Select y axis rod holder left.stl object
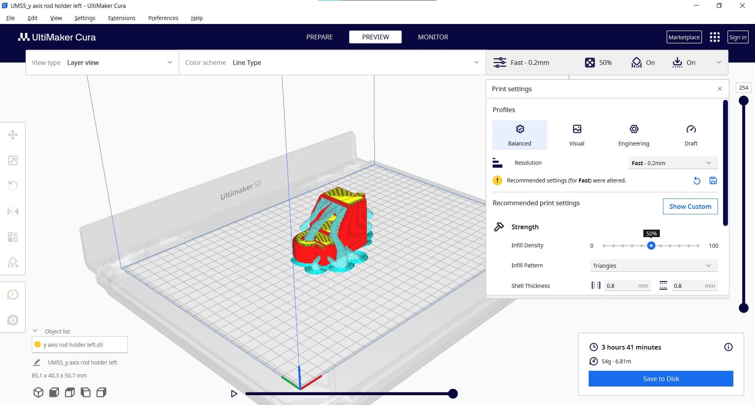Image resolution: width=755 pixels, height=405 pixels. [x=80, y=344]
